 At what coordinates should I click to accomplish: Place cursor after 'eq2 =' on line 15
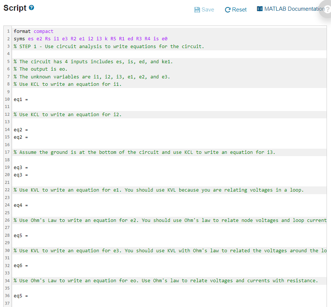click(29, 137)
